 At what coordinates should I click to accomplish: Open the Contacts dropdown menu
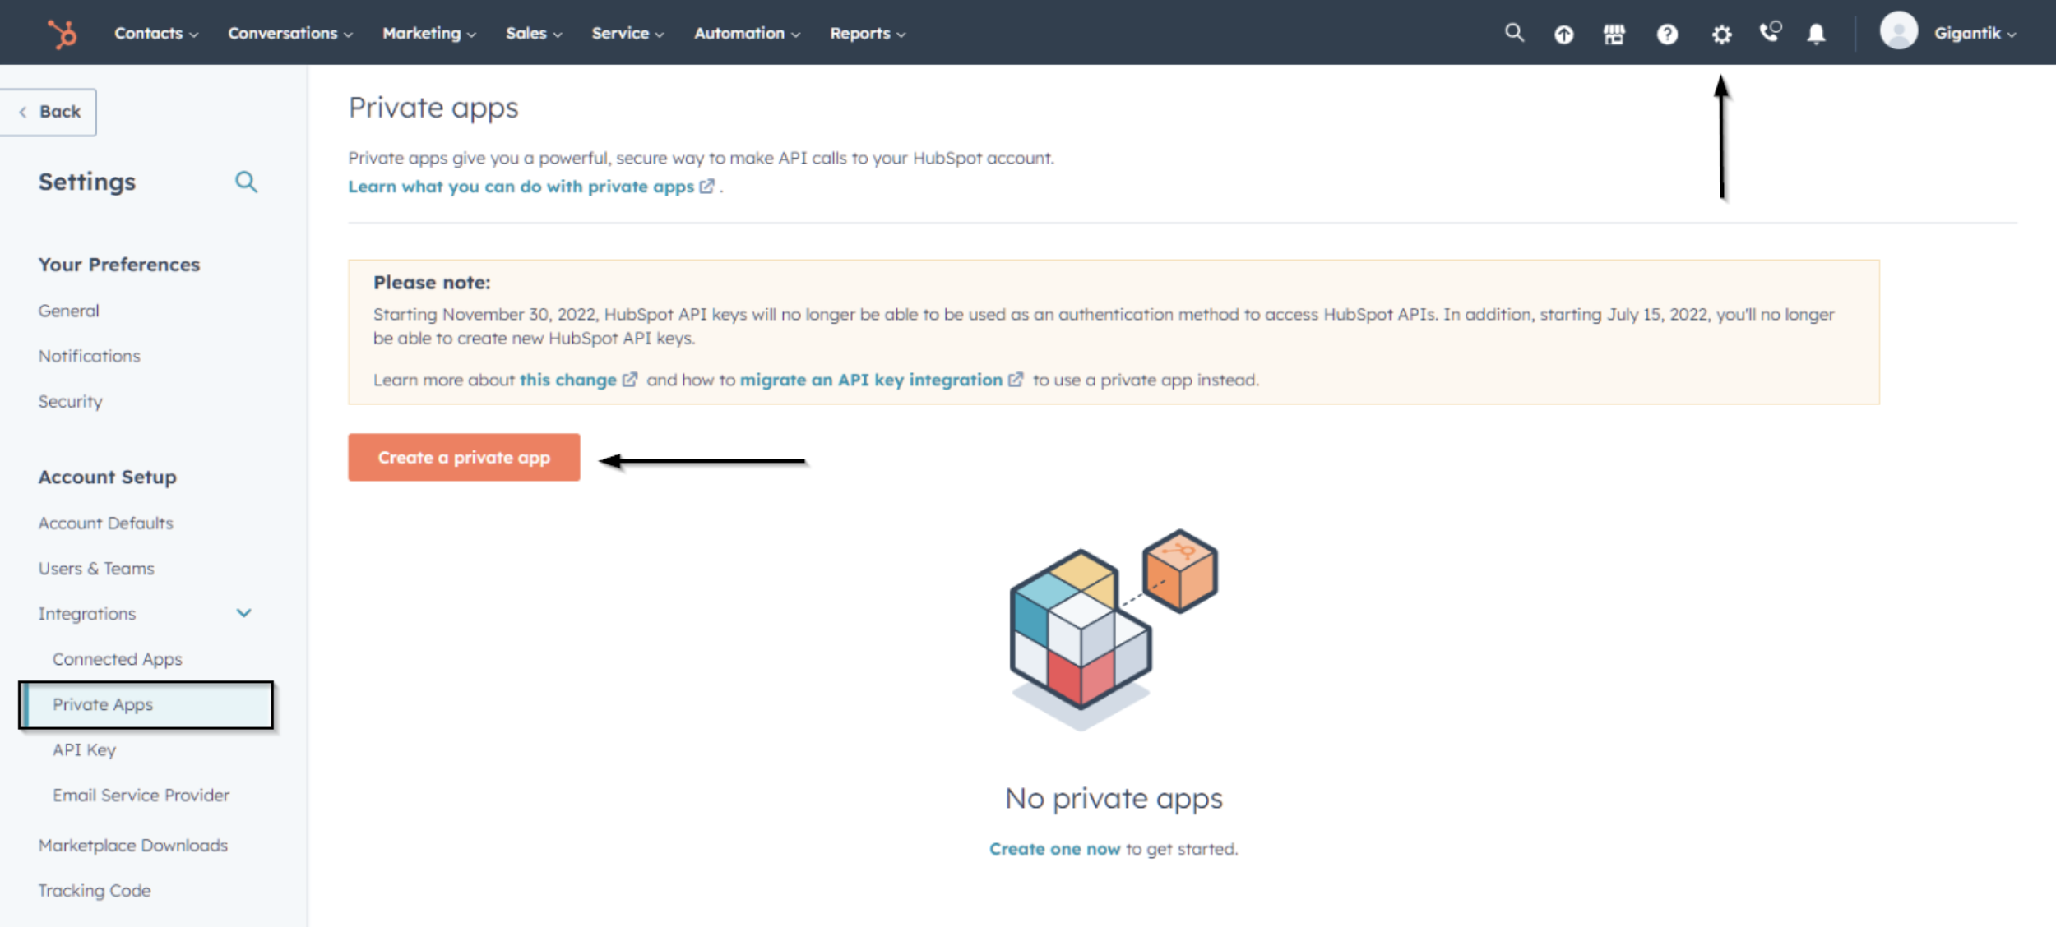[155, 34]
